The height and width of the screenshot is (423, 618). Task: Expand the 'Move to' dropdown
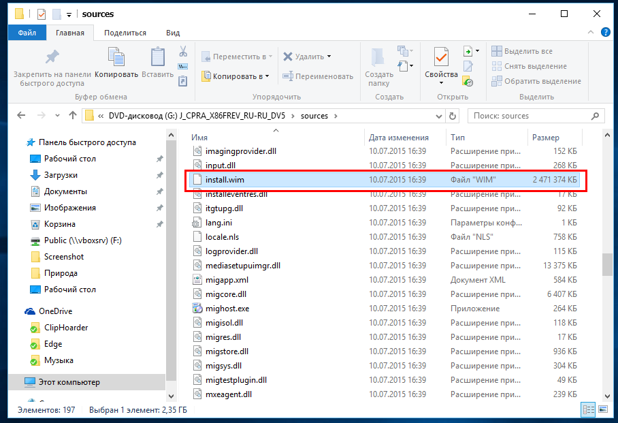[x=270, y=57]
